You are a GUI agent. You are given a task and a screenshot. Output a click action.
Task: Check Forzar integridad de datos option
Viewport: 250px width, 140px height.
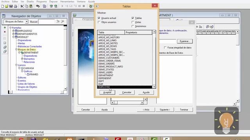pos(165,47)
